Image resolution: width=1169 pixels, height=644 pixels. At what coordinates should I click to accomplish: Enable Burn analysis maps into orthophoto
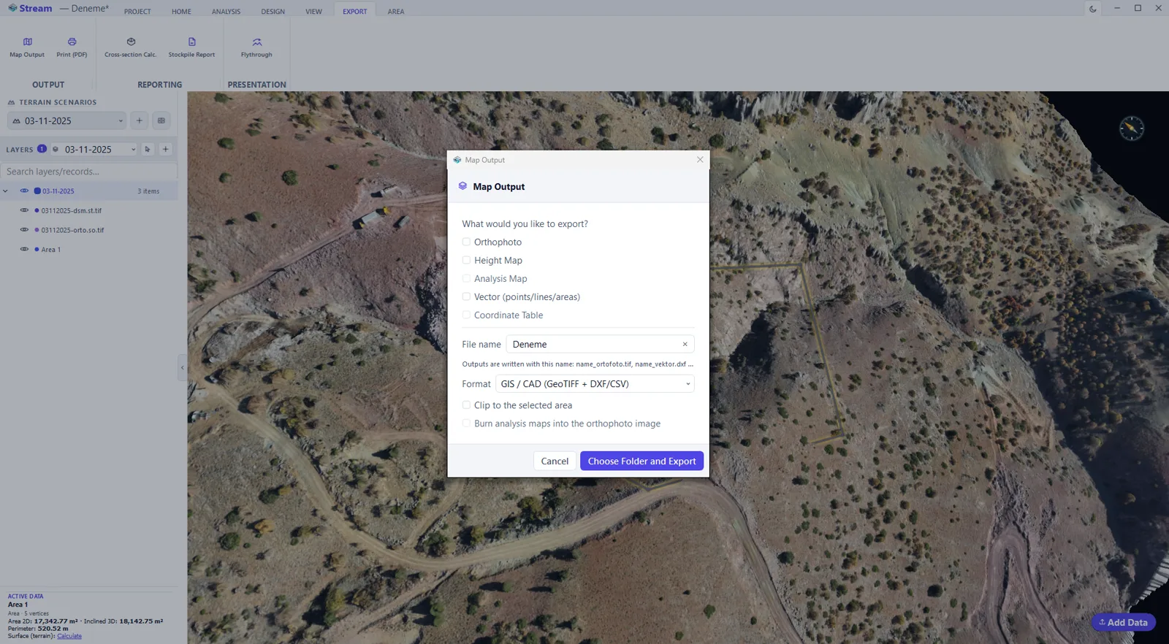coord(466,423)
